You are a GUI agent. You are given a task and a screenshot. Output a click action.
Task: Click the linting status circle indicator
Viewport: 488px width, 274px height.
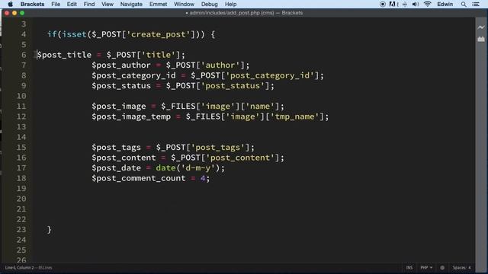coord(442,267)
